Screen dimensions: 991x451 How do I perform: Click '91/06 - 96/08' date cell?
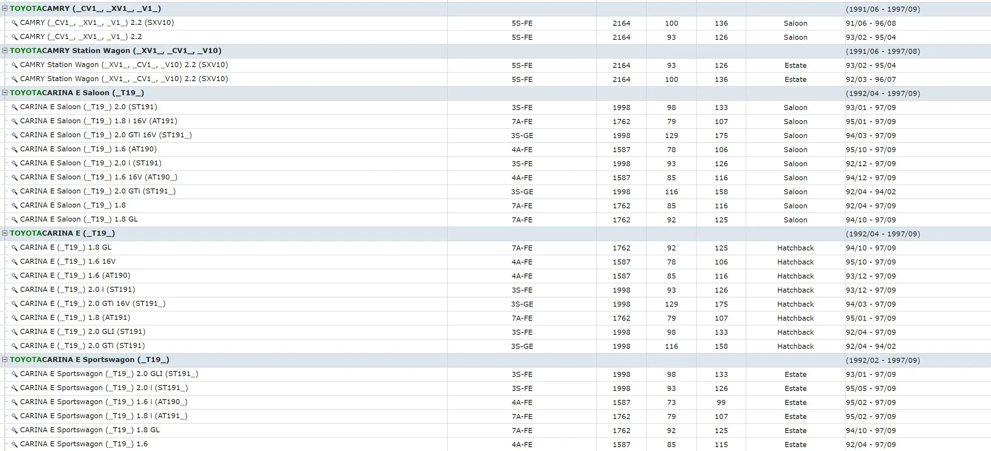[871, 23]
